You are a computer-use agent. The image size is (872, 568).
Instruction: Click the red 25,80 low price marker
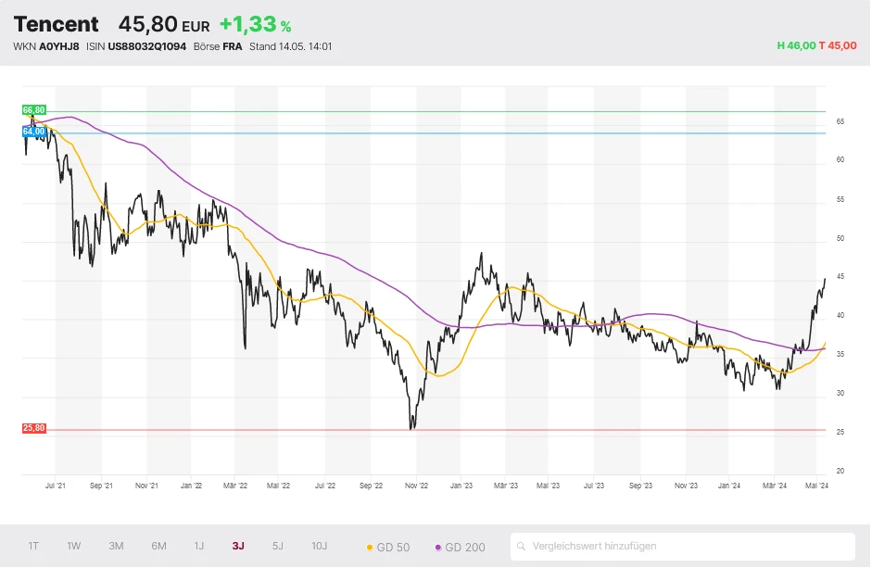tap(33, 428)
